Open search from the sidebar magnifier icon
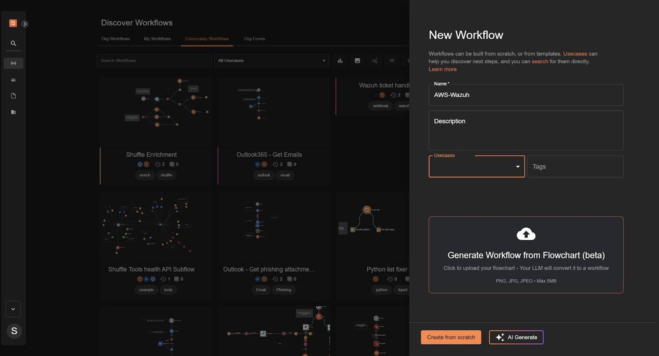The width and height of the screenshot is (659, 356). (x=13, y=43)
